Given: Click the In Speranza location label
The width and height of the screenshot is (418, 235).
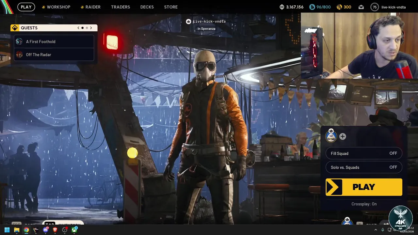Looking at the screenshot, I should pos(206,29).
